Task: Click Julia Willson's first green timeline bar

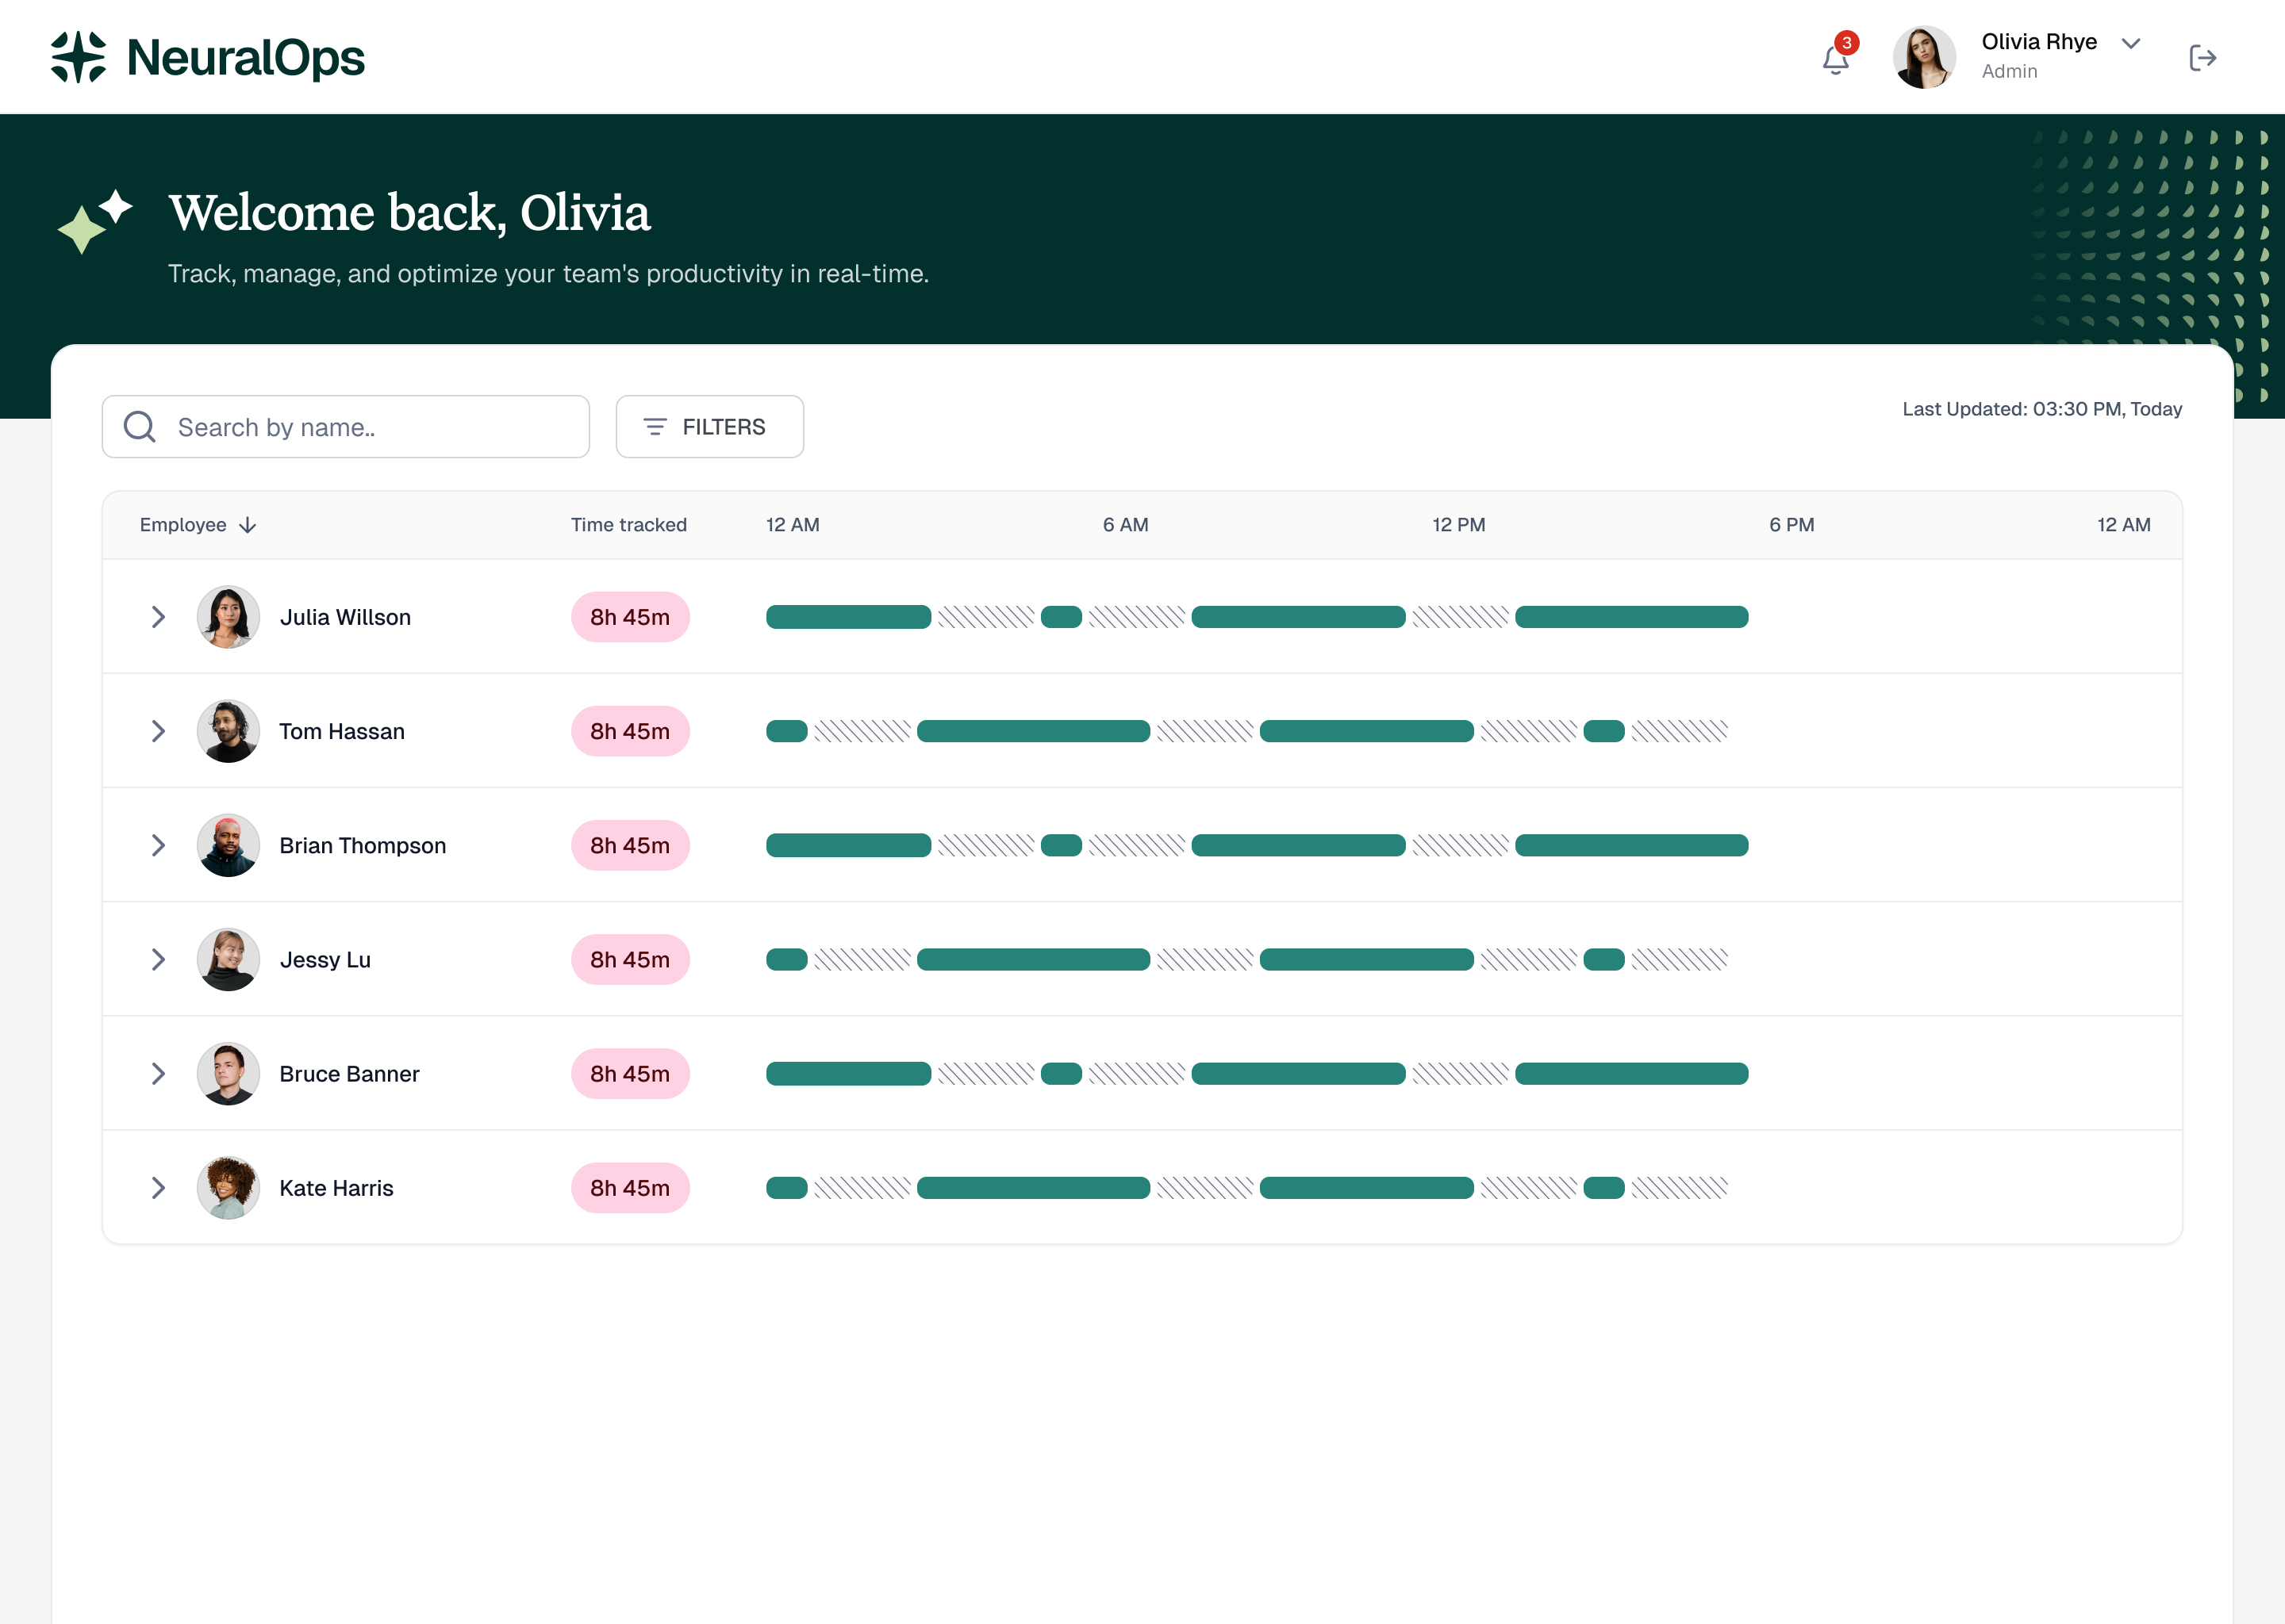Action: tap(847, 617)
